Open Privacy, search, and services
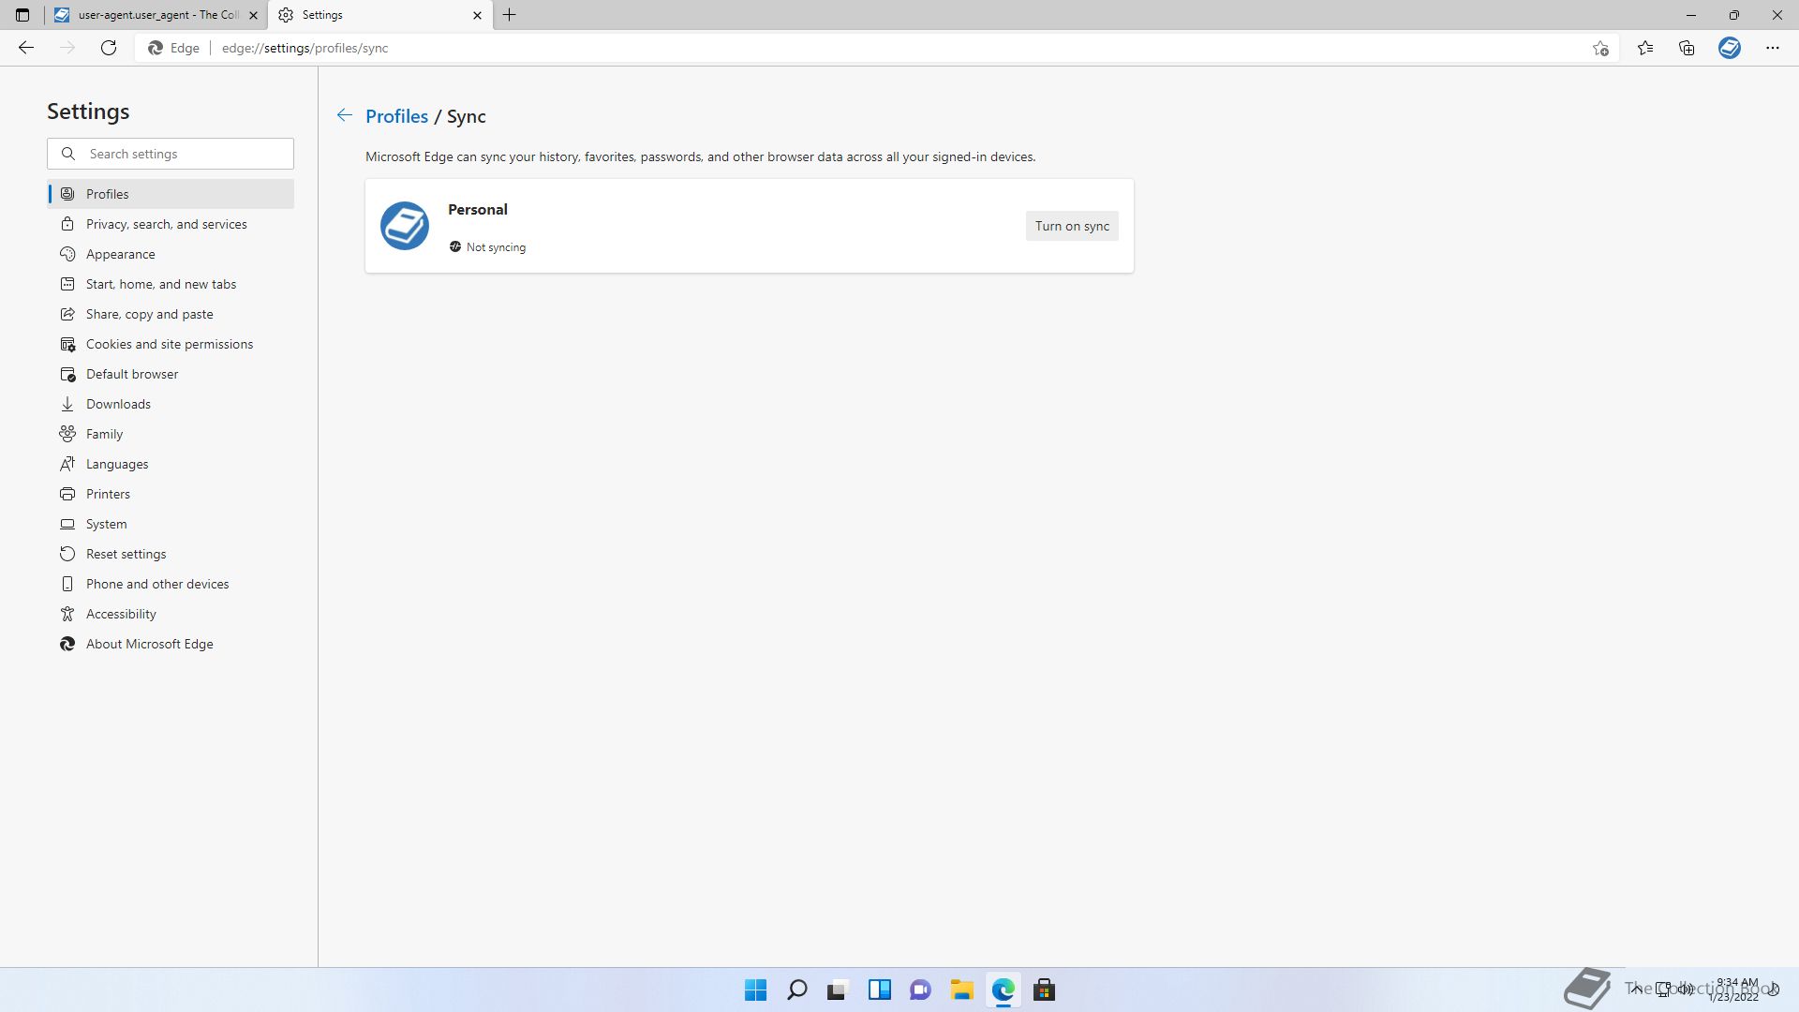The height and width of the screenshot is (1012, 1799). (x=171, y=224)
